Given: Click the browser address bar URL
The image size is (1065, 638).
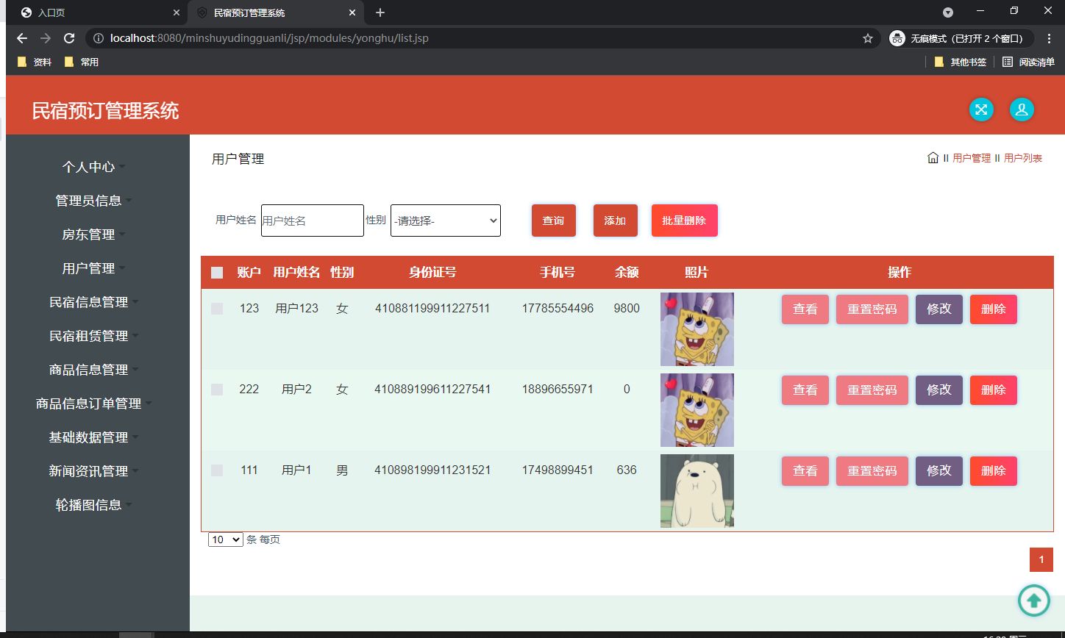Looking at the screenshot, I should [x=269, y=38].
